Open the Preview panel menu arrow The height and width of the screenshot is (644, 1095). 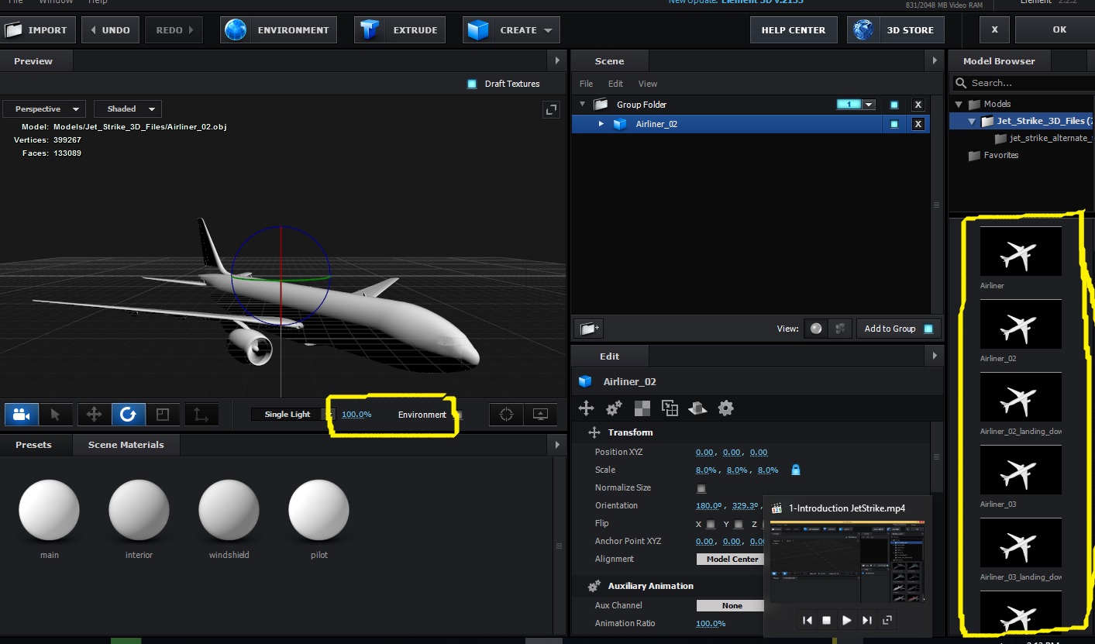pos(557,60)
